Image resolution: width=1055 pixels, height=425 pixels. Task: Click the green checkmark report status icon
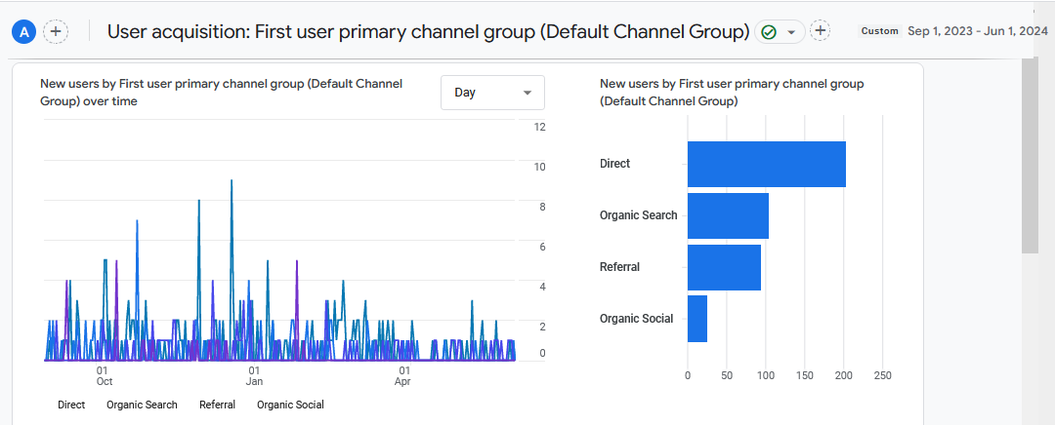(769, 31)
